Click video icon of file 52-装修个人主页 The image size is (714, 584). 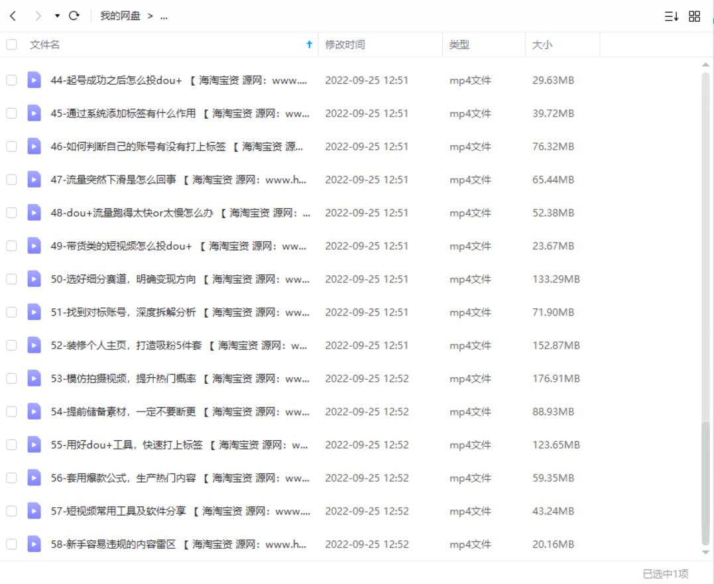tap(34, 345)
